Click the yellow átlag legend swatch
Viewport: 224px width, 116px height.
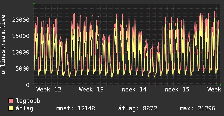tap(11, 108)
